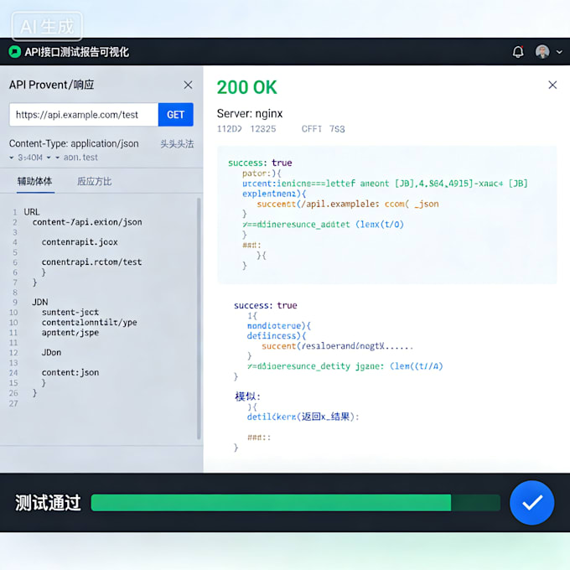Click Content-Type: application/json text
This screenshot has width=570, height=570.
pos(74,143)
